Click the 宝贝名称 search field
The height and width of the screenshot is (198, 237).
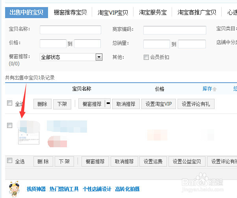tap(70, 30)
